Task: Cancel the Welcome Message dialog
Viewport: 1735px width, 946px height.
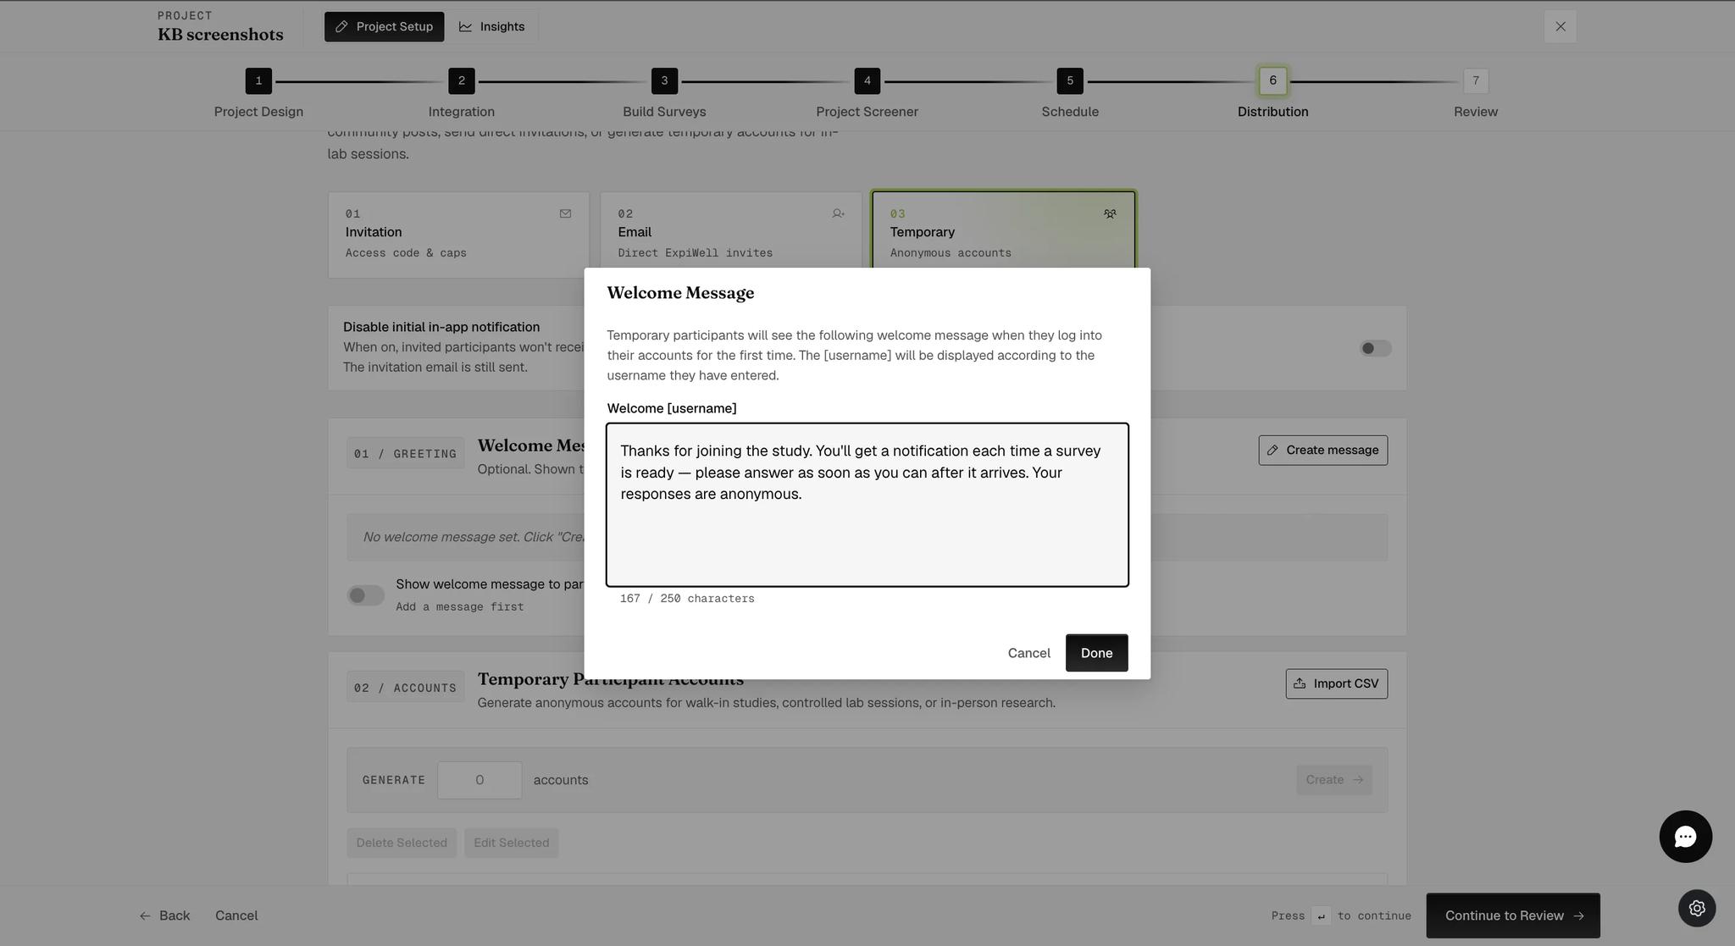Action: click(x=1028, y=653)
